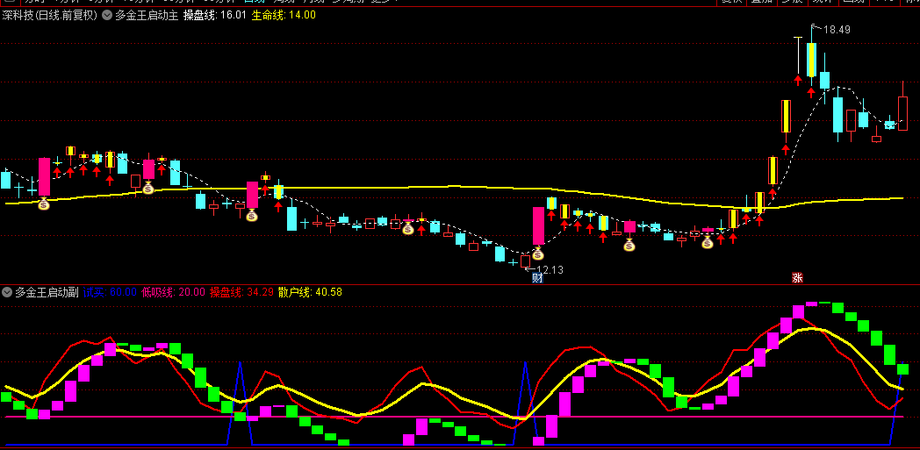Click the 12.13 low price label
Viewport: 920px width, 450px height.
[550, 270]
